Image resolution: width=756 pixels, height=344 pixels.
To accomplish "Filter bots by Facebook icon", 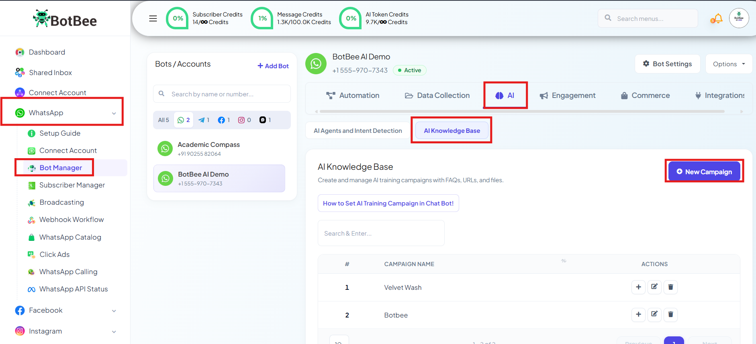I will click(x=224, y=120).
